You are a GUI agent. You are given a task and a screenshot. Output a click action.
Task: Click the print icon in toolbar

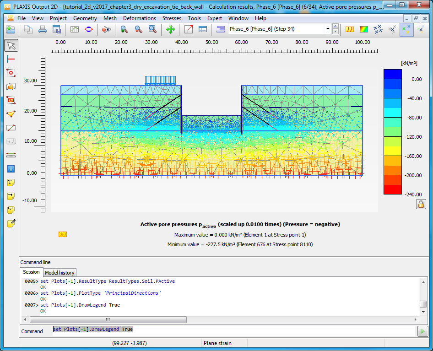[43, 29]
